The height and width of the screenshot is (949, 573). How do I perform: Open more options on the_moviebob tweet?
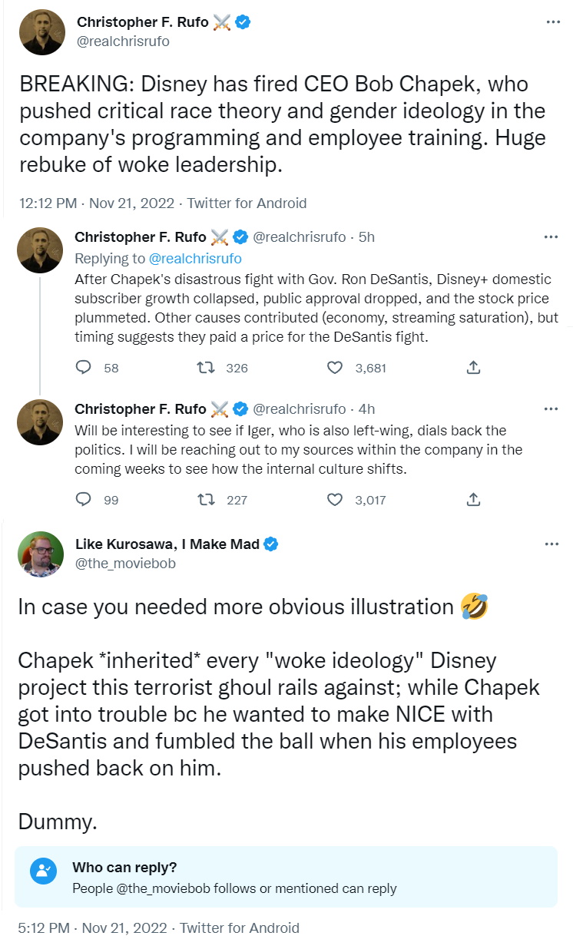[x=551, y=544]
